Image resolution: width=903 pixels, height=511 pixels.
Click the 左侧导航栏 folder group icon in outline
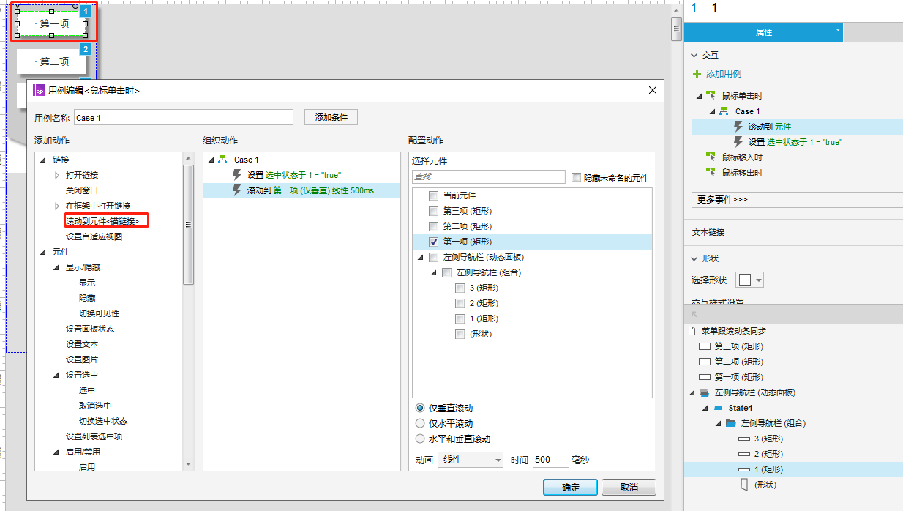(x=730, y=423)
